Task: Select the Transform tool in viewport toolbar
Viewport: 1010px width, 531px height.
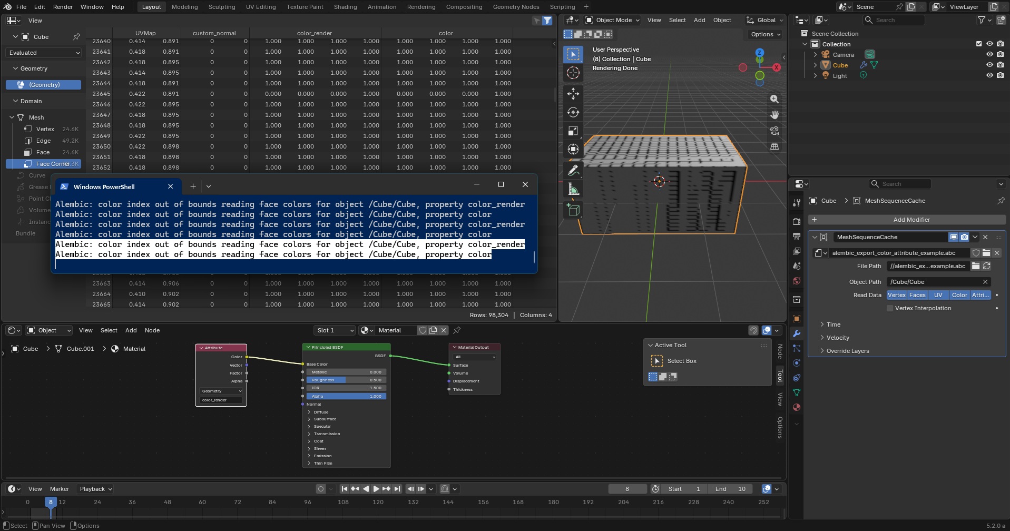Action: (x=573, y=149)
